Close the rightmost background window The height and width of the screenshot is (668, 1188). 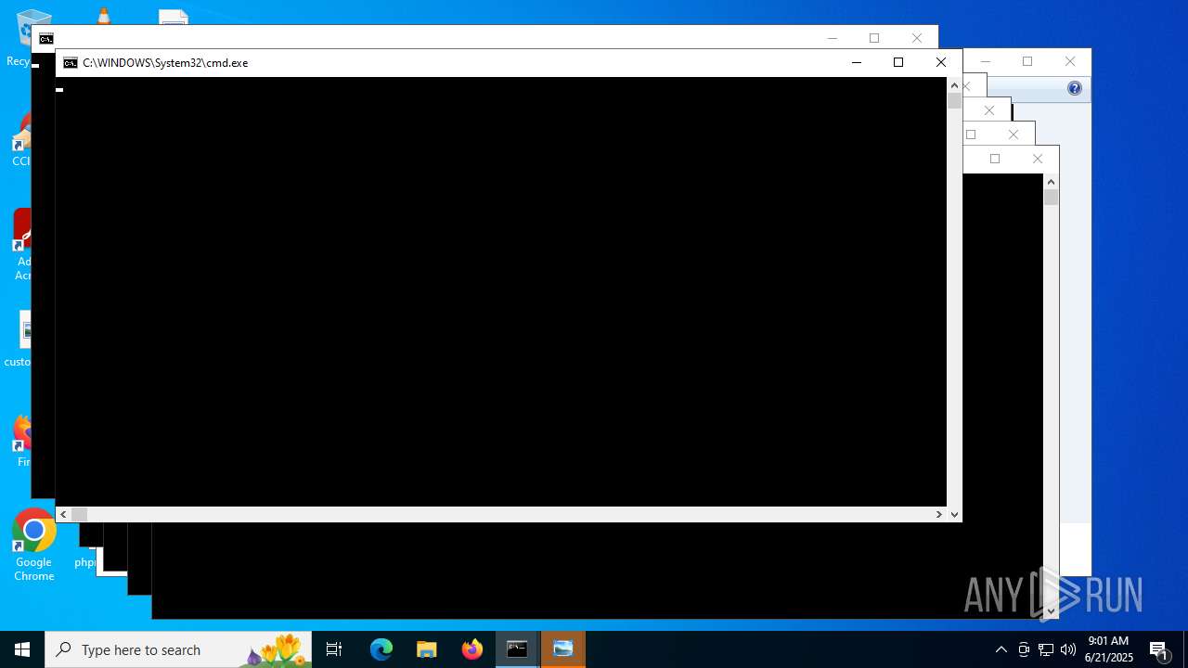coord(1069,61)
